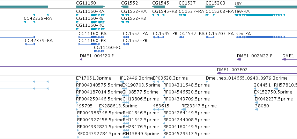Screen dimensions: 297x139
Task: Click EST GH13806.5prime
Action: point(126,103)
